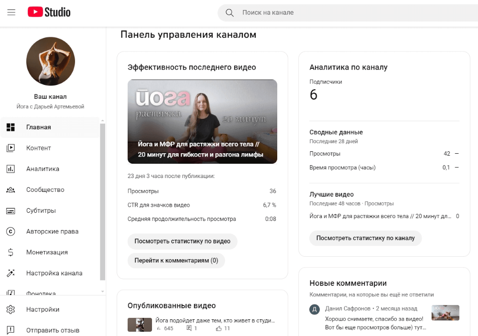
Task: Open the latest video yoga thumbnail
Action: pos(202,121)
